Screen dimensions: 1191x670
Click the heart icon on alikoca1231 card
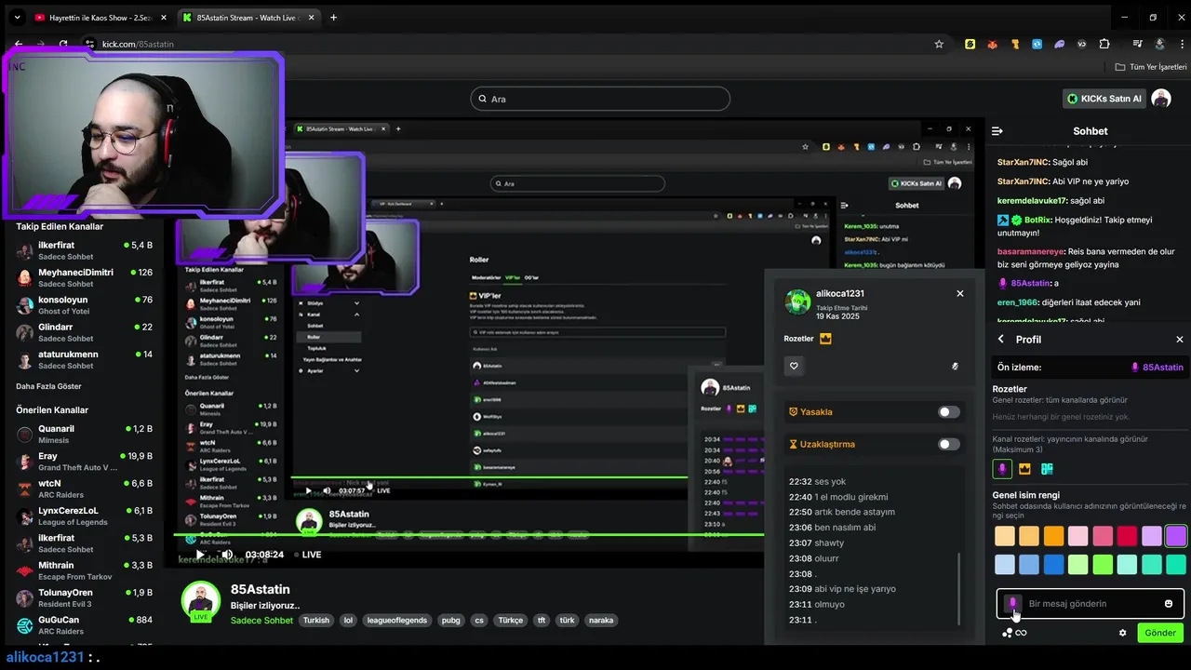pyautogui.click(x=794, y=366)
